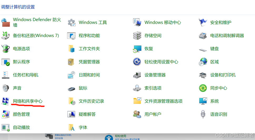
Task: Open the 存储空间 drive stack icon
Action: (x=137, y=35)
